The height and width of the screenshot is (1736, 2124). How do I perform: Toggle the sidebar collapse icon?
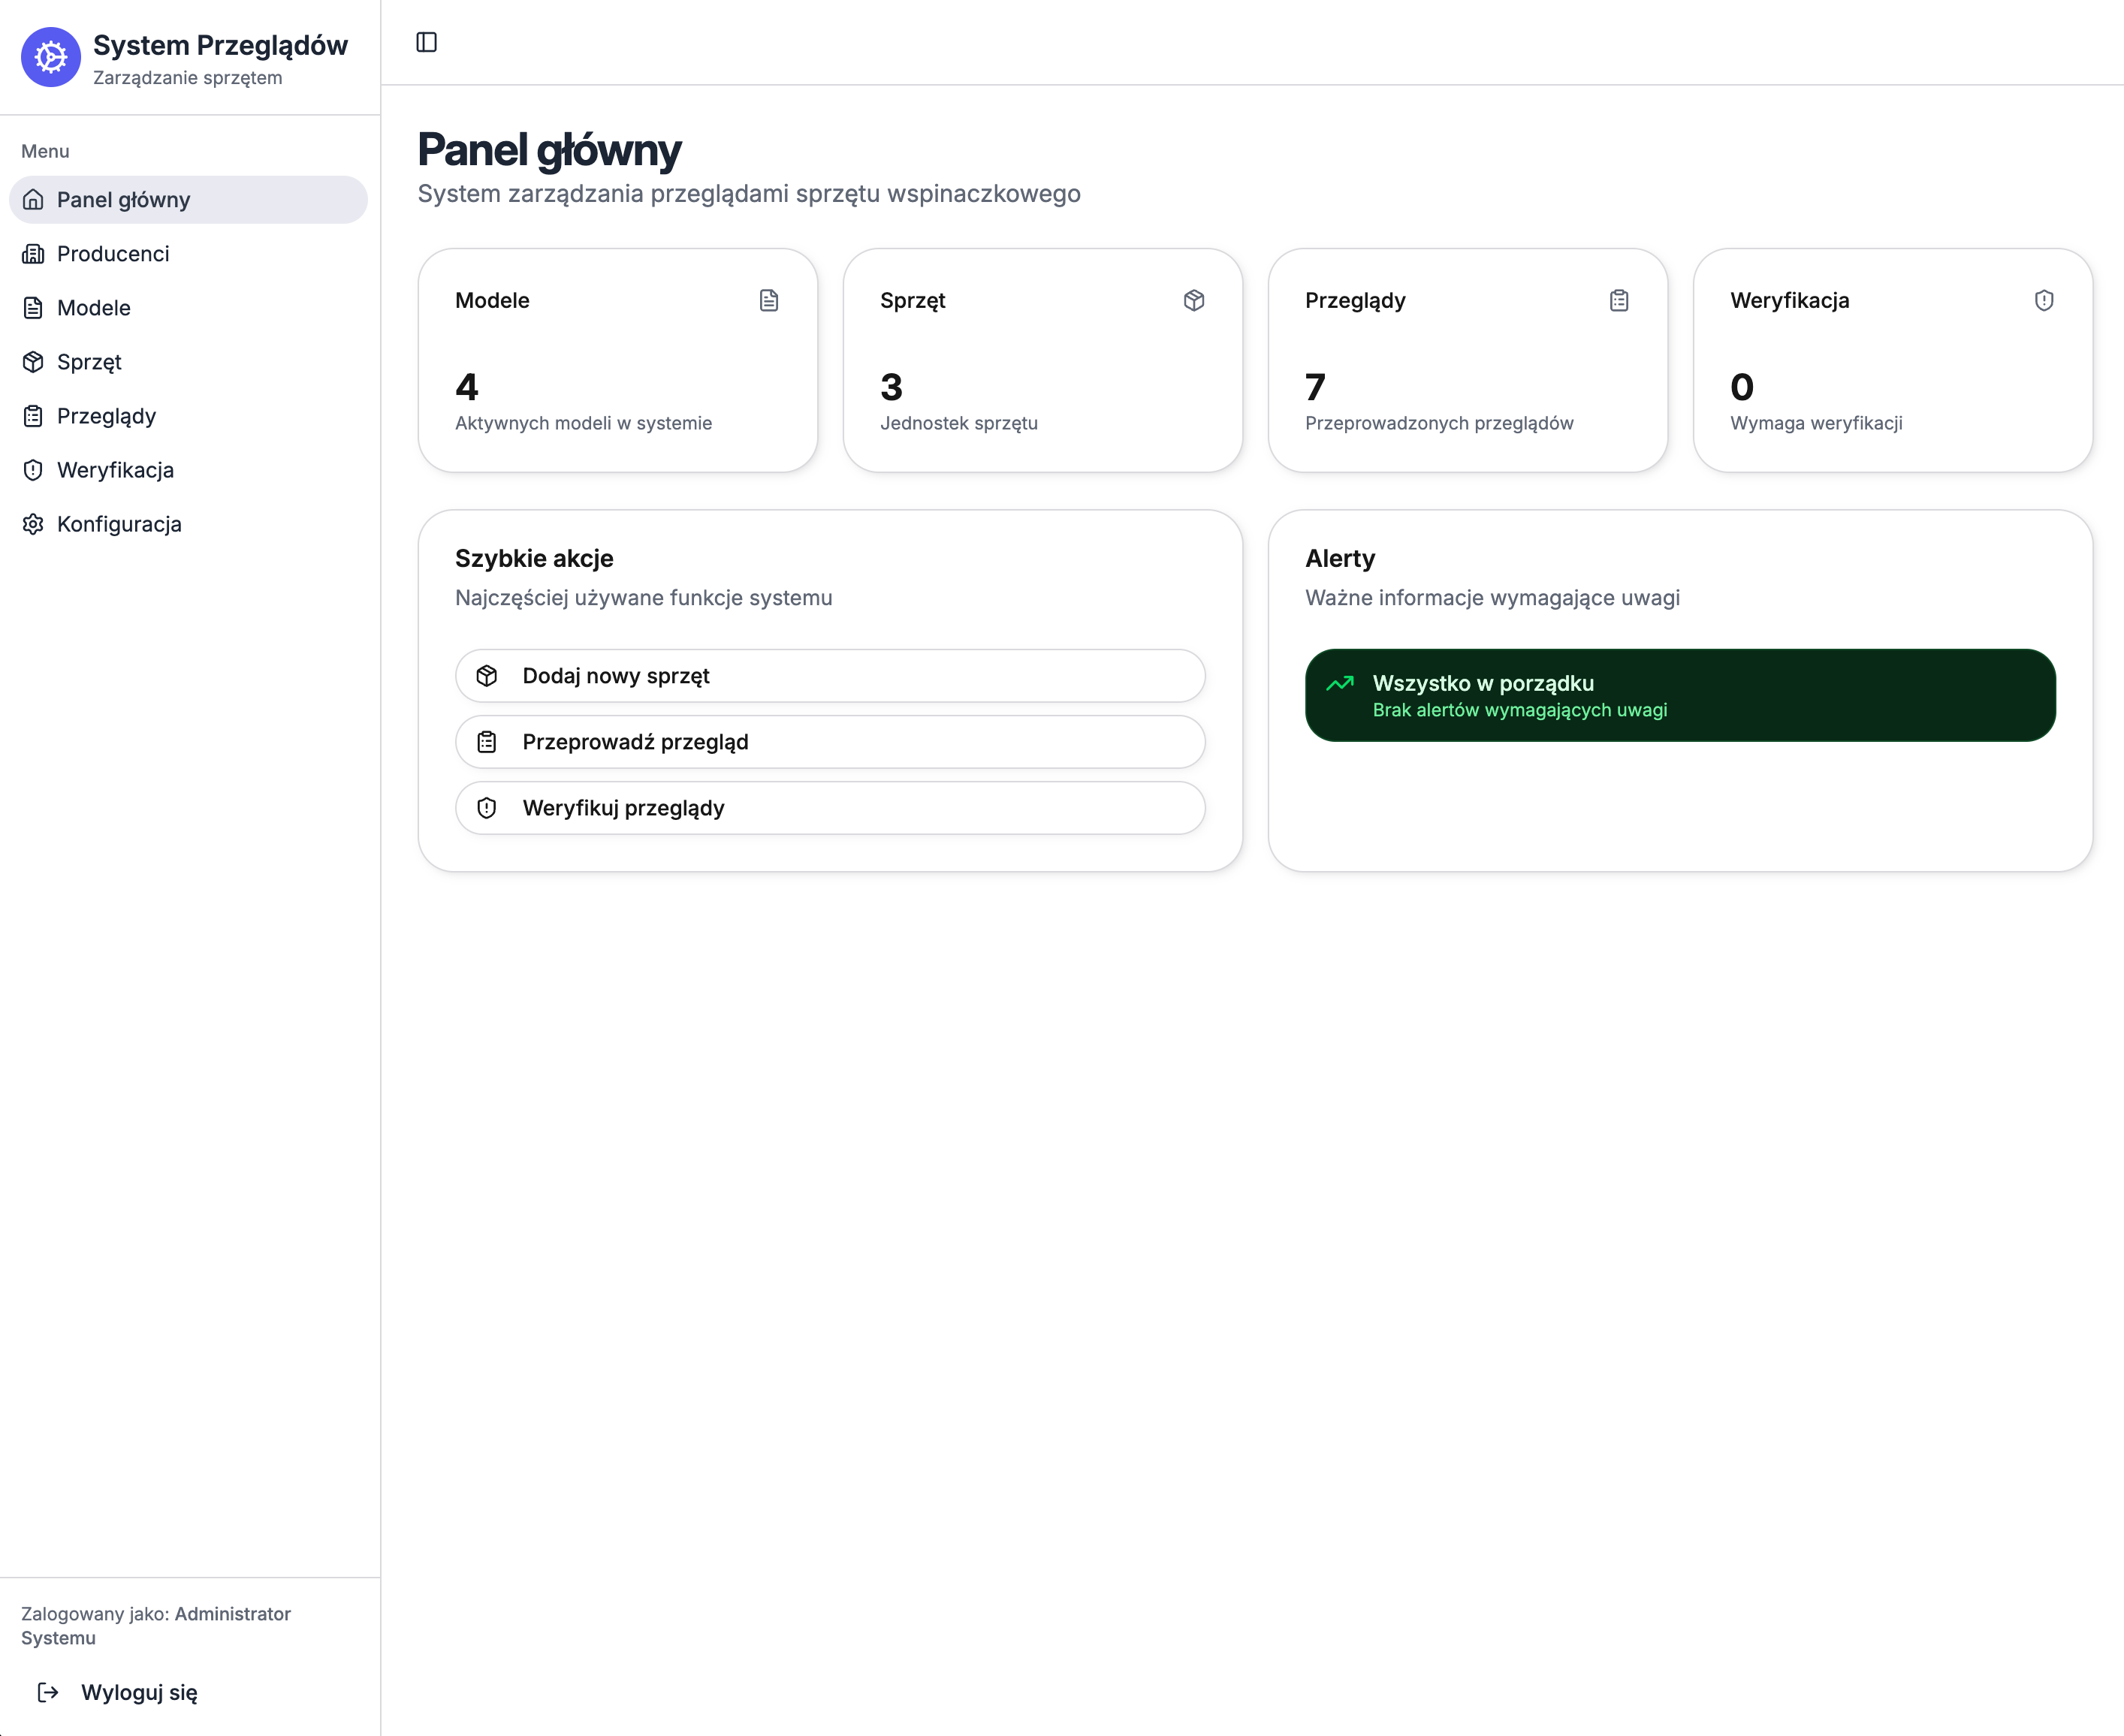pyautogui.click(x=426, y=42)
